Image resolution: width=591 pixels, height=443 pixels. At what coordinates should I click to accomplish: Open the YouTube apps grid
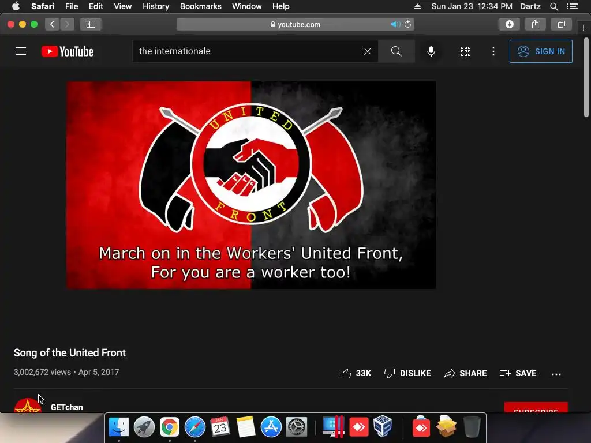[x=466, y=51]
